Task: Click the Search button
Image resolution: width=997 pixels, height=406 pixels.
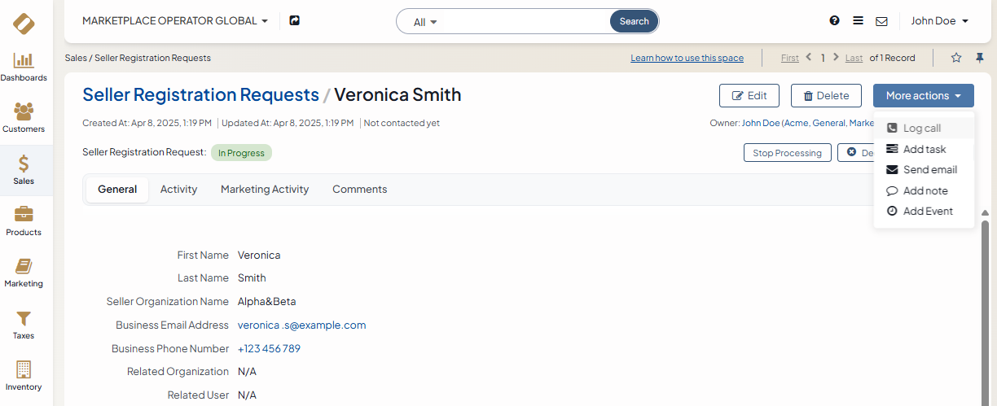Action: click(x=634, y=21)
